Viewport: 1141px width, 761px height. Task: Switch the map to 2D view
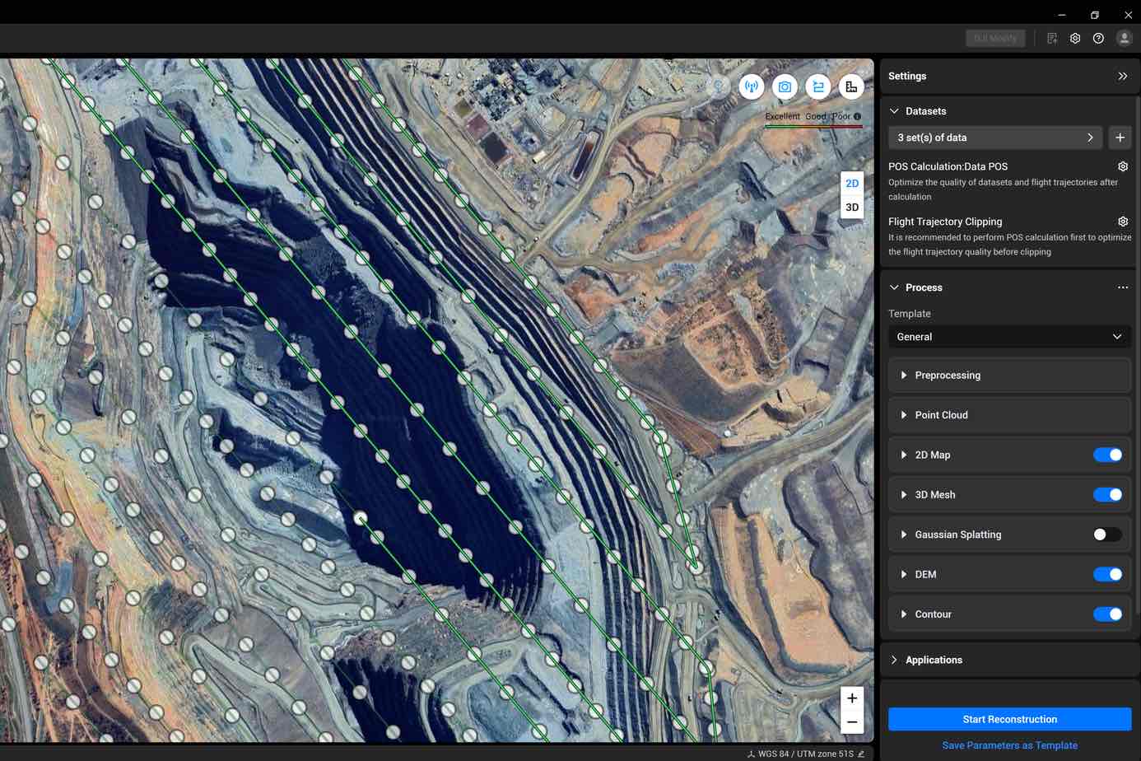852,184
